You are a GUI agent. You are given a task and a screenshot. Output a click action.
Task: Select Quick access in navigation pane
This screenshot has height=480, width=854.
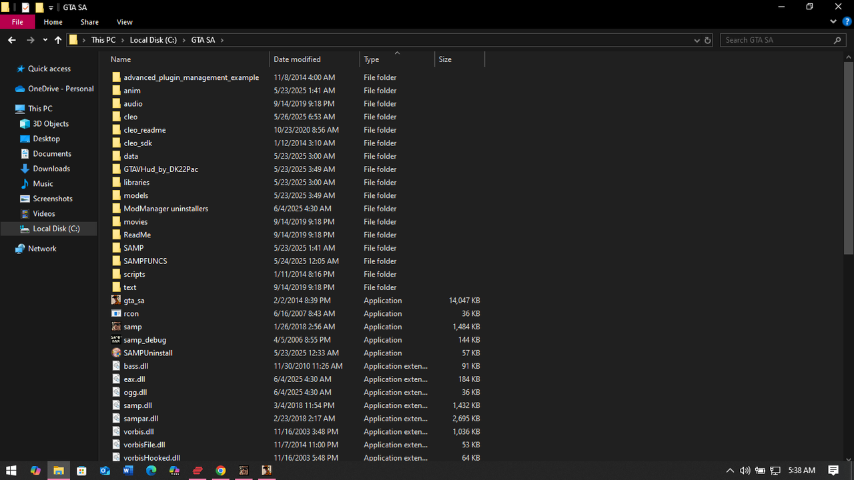(49, 69)
